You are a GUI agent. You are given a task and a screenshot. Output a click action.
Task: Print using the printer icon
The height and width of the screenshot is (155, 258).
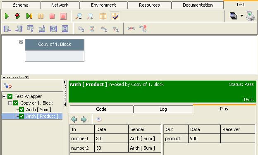[x=251, y=16]
